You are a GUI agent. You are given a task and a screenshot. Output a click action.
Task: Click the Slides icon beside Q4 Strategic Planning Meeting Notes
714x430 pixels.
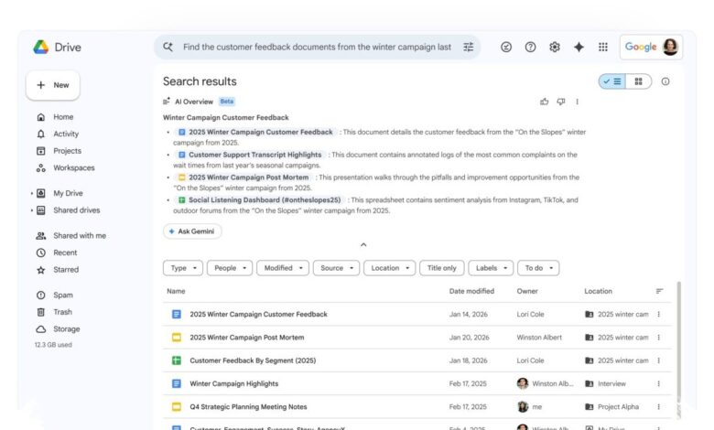pos(177,407)
